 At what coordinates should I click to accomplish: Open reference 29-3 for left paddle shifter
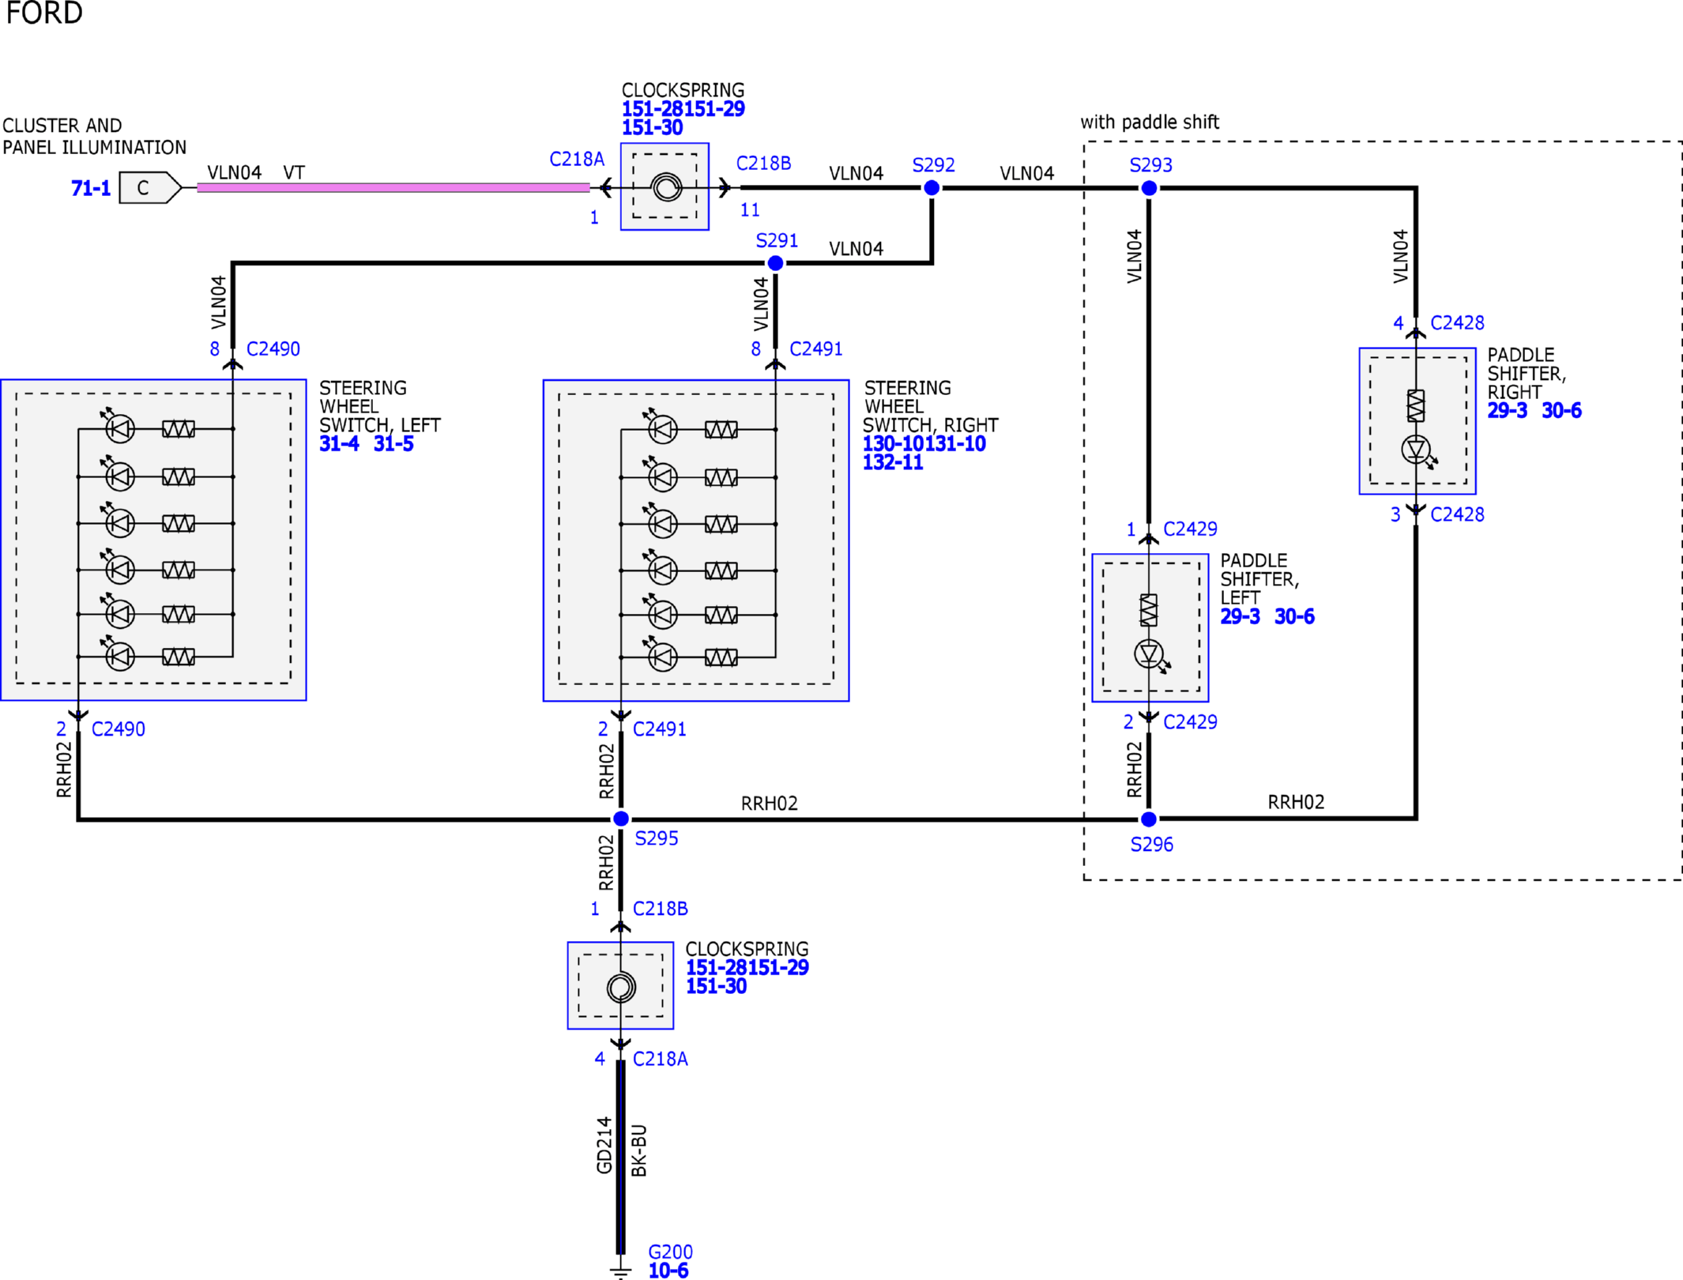[1241, 617]
